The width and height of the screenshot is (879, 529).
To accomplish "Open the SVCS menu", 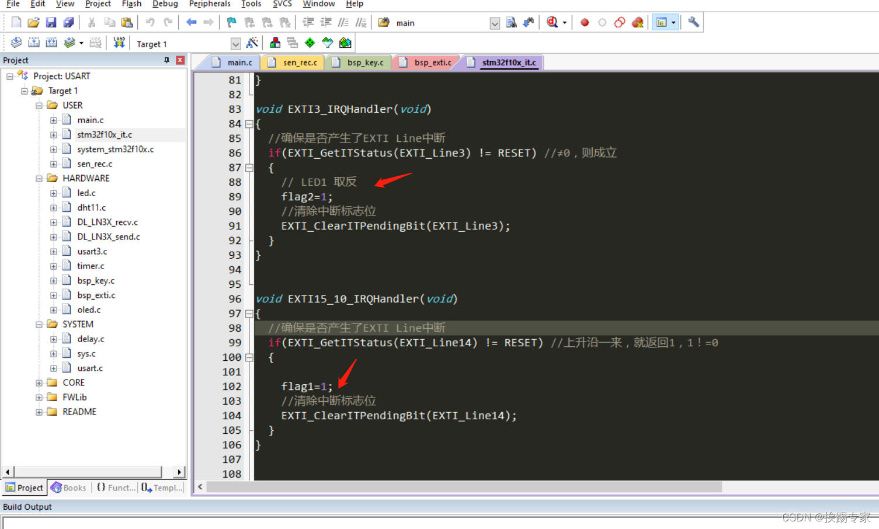I will point(282,4).
